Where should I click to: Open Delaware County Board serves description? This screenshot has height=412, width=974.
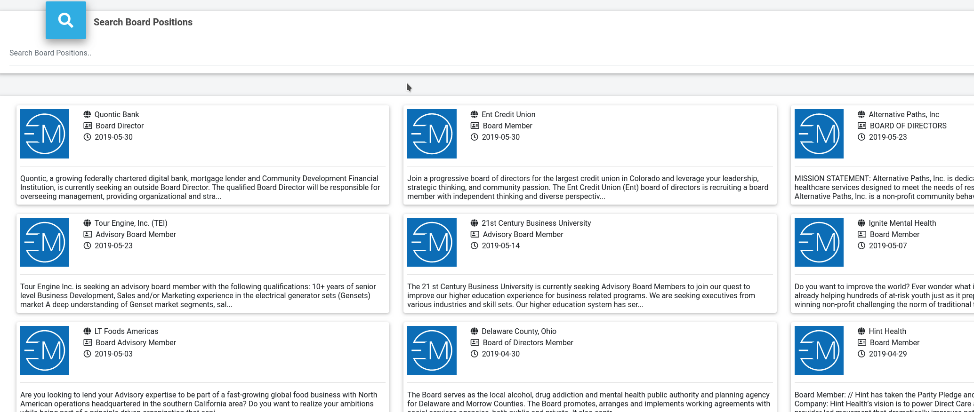click(x=589, y=401)
